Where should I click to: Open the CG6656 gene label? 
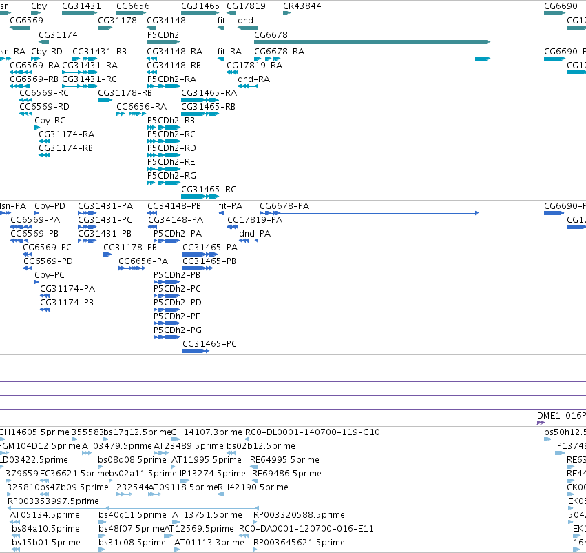[x=133, y=6]
